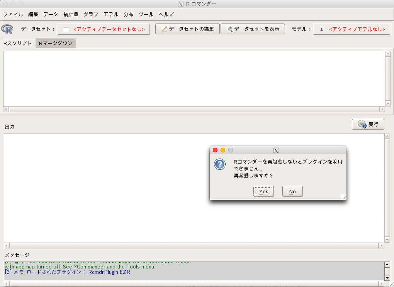This screenshot has height=287, width=394.
Task: Click output pane scroll-left arrow
Action: point(7,246)
